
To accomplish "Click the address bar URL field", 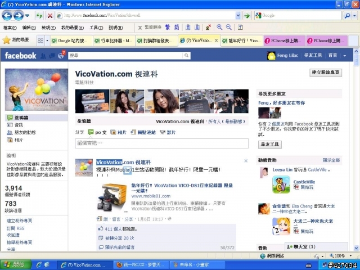I will [x=146, y=15].
